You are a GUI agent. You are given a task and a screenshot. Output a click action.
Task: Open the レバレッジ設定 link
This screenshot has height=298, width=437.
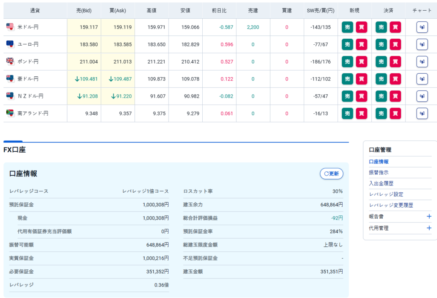386,194
